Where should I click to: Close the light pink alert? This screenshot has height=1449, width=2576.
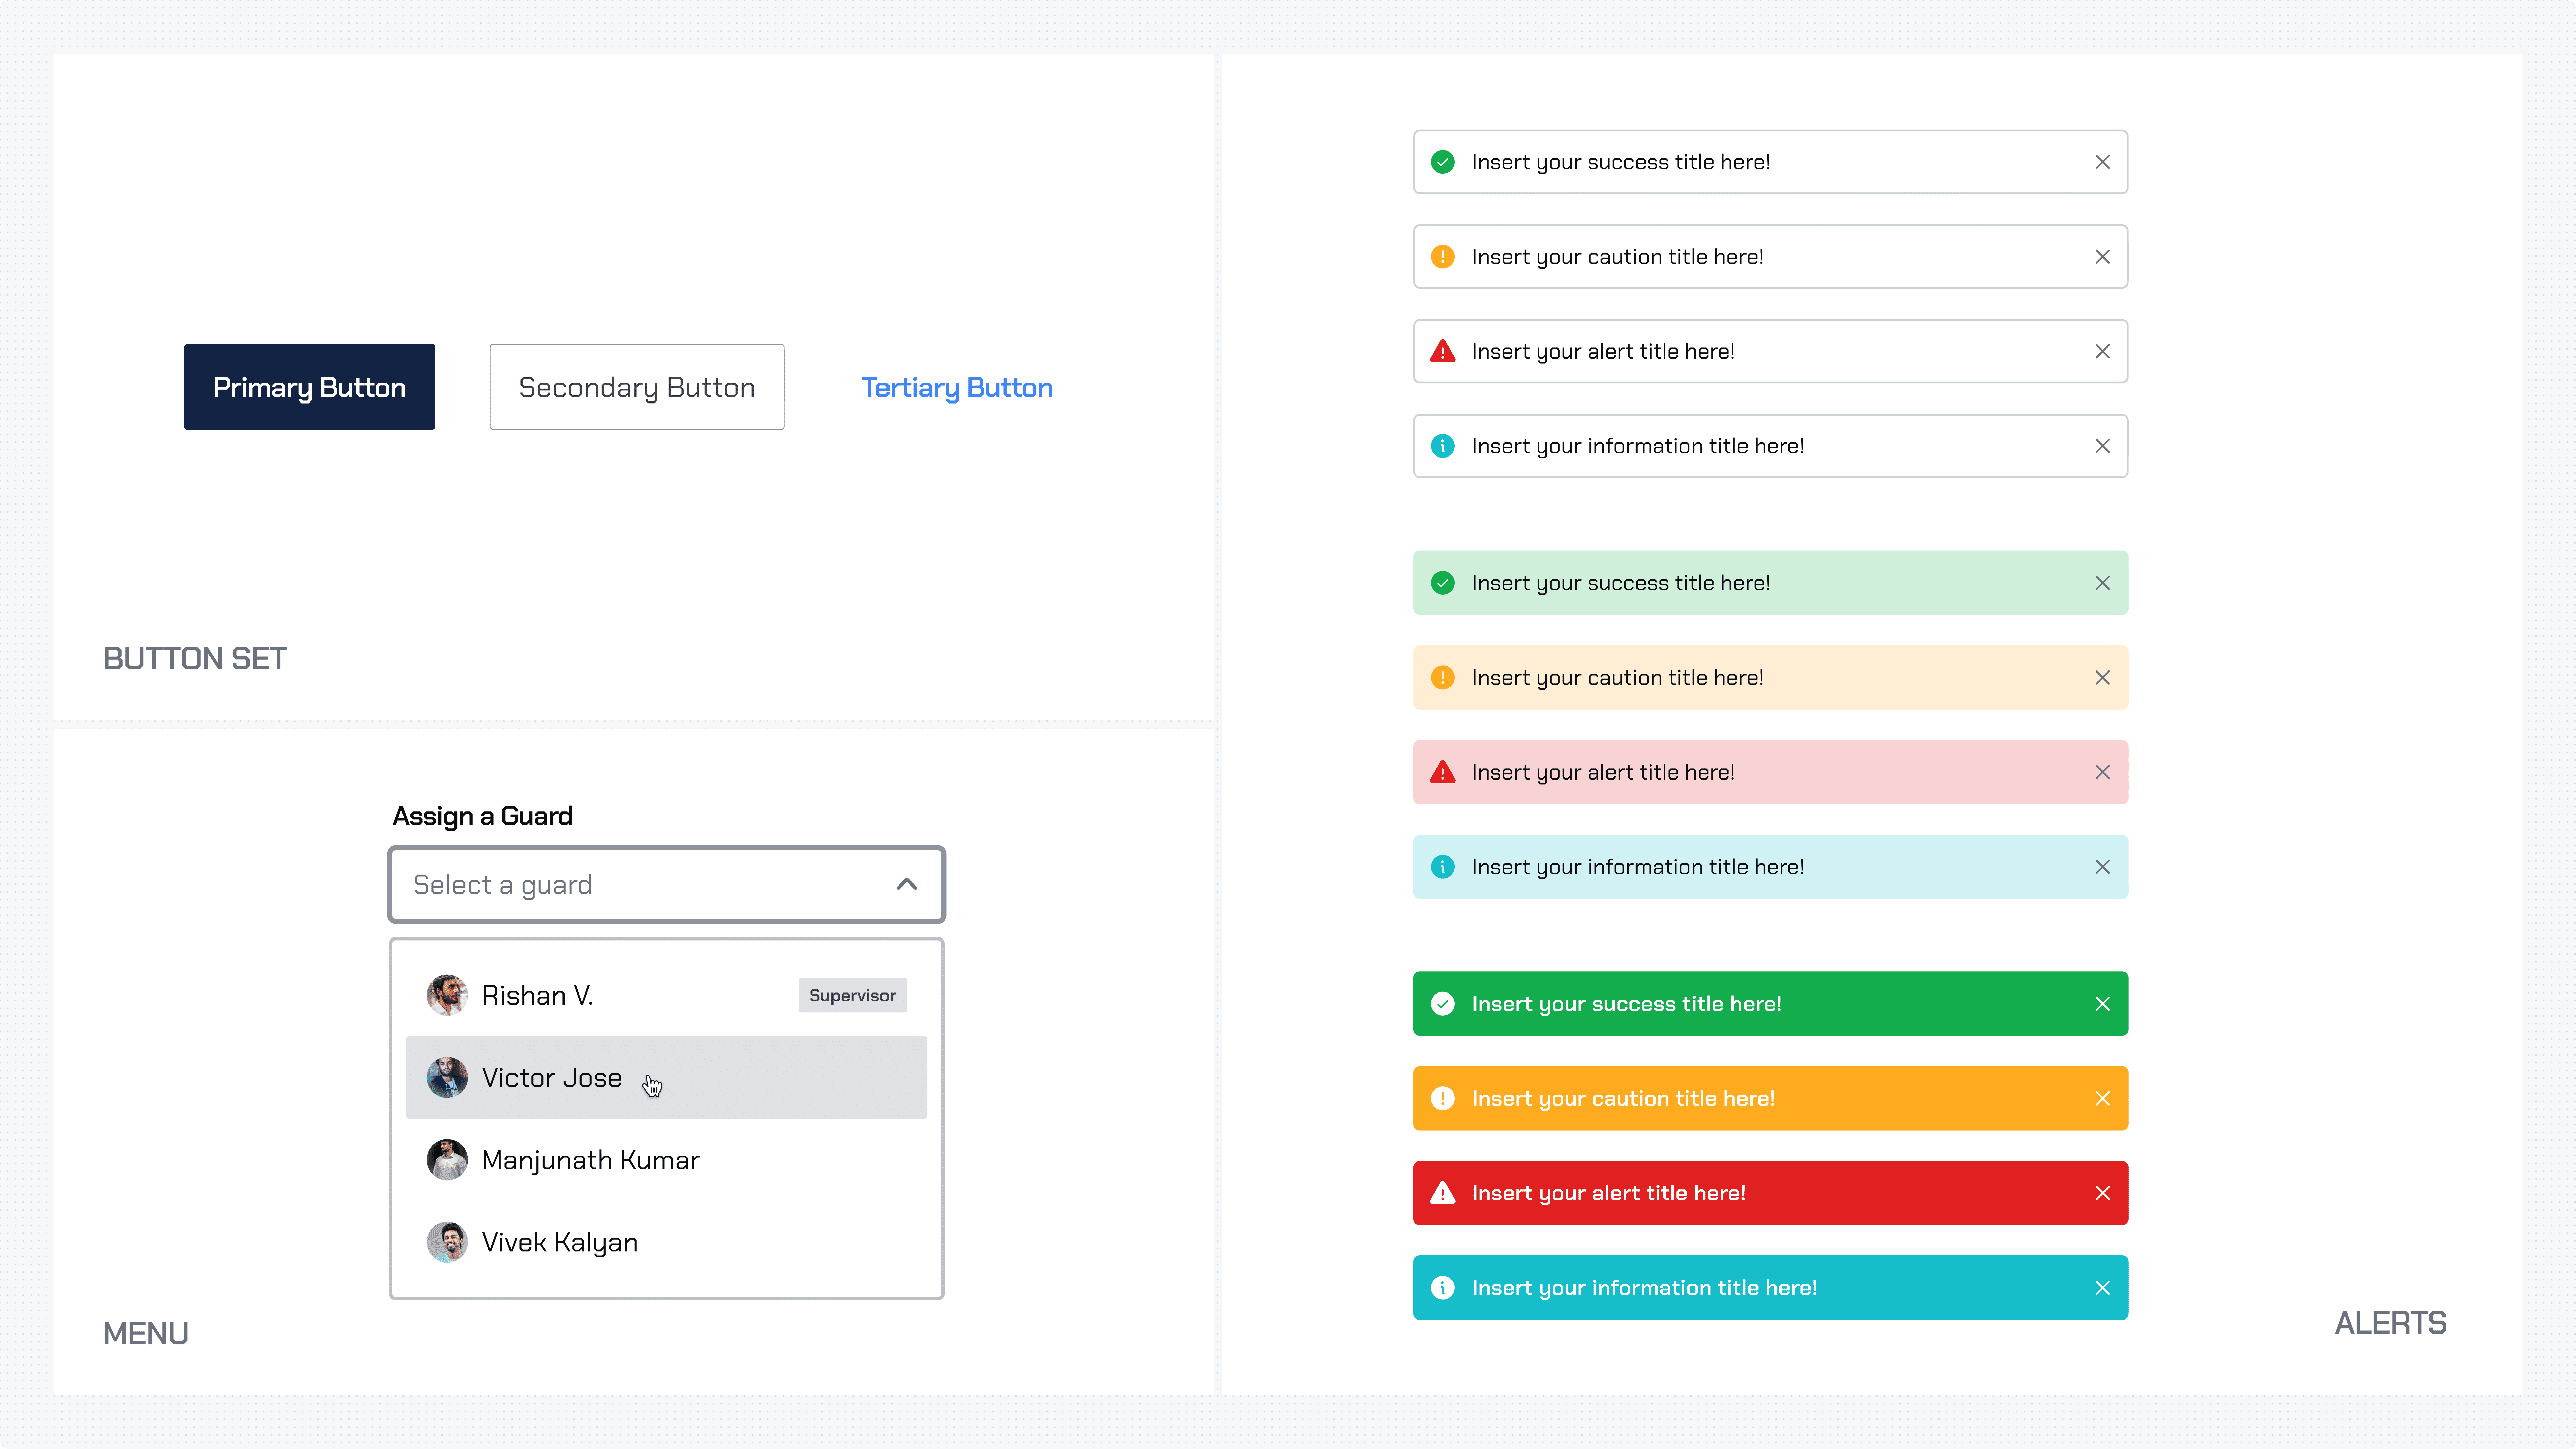click(x=2102, y=772)
